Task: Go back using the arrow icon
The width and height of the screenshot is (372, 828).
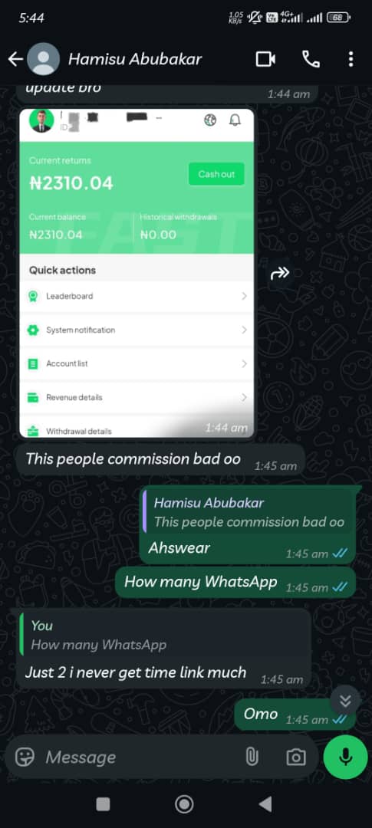Action: click(15, 59)
